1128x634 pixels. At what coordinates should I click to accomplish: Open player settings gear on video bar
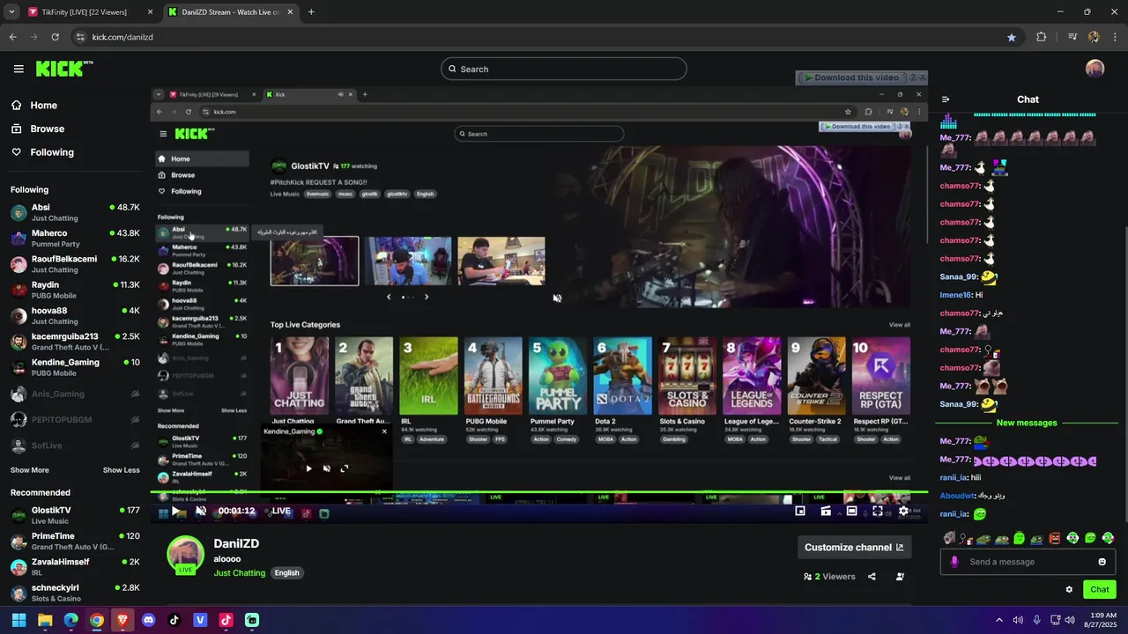pyautogui.click(x=903, y=511)
